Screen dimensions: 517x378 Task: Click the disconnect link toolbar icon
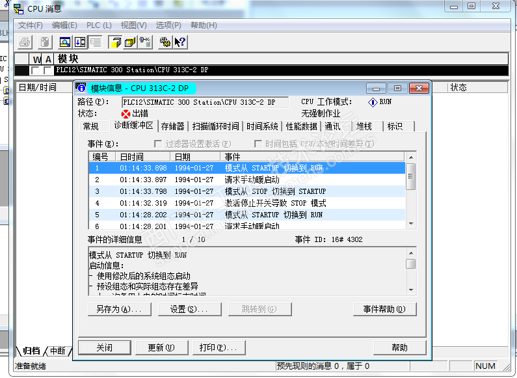point(145,42)
